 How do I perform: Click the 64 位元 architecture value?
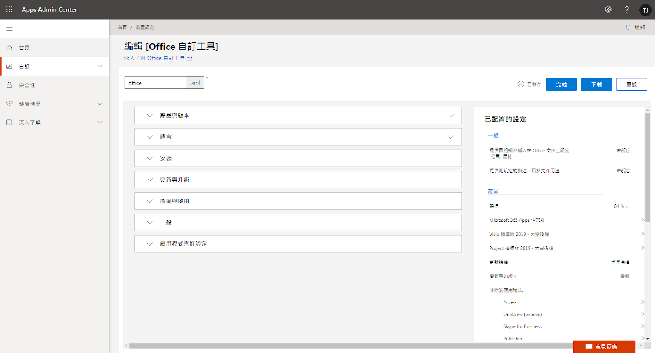621,206
